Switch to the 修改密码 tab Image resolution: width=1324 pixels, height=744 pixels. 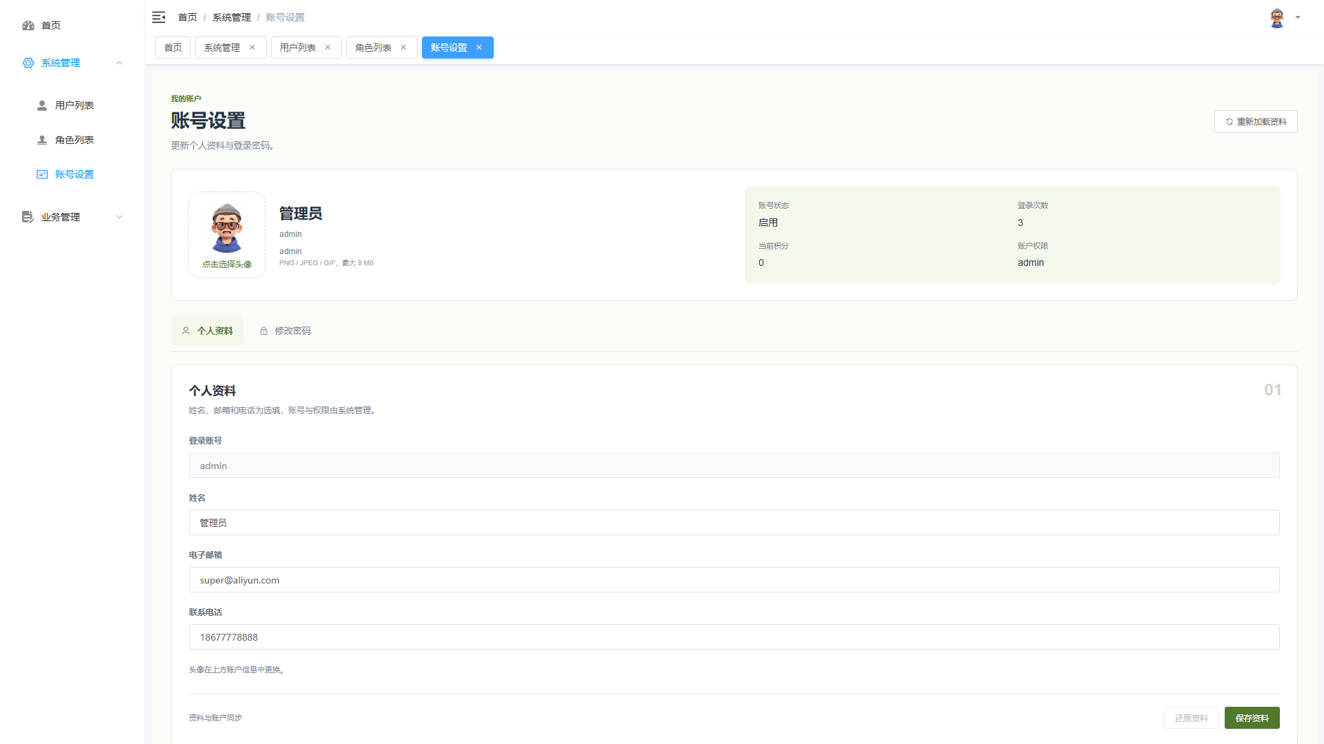tap(285, 331)
